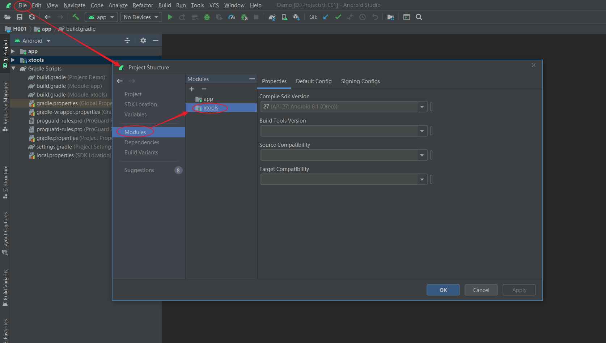Image resolution: width=606 pixels, height=343 pixels.
Task: Open the Android project view dropdown
Action: pyautogui.click(x=33, y=41)
